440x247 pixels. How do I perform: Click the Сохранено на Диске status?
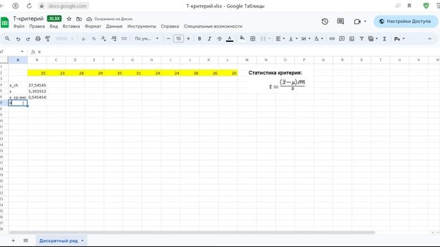[110, 19]
